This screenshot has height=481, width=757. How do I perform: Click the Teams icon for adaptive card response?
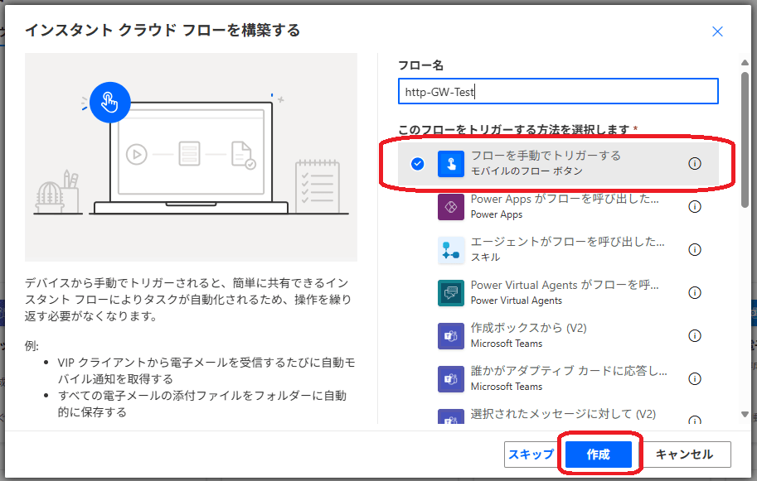450,379
